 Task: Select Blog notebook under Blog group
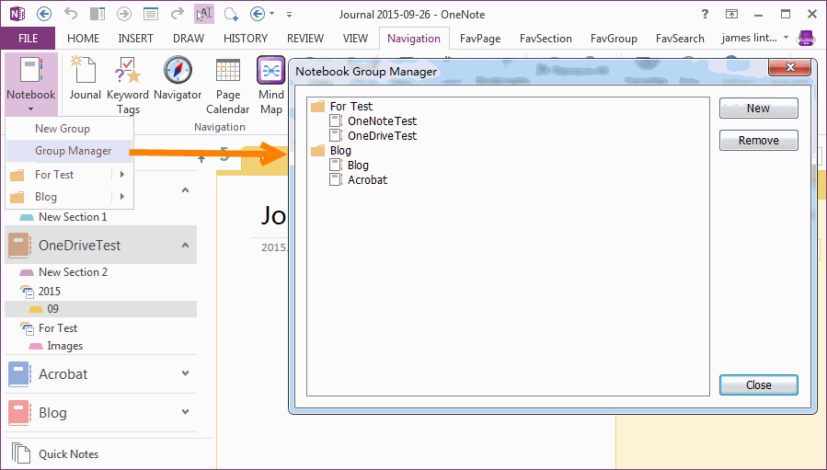[358, 166]
